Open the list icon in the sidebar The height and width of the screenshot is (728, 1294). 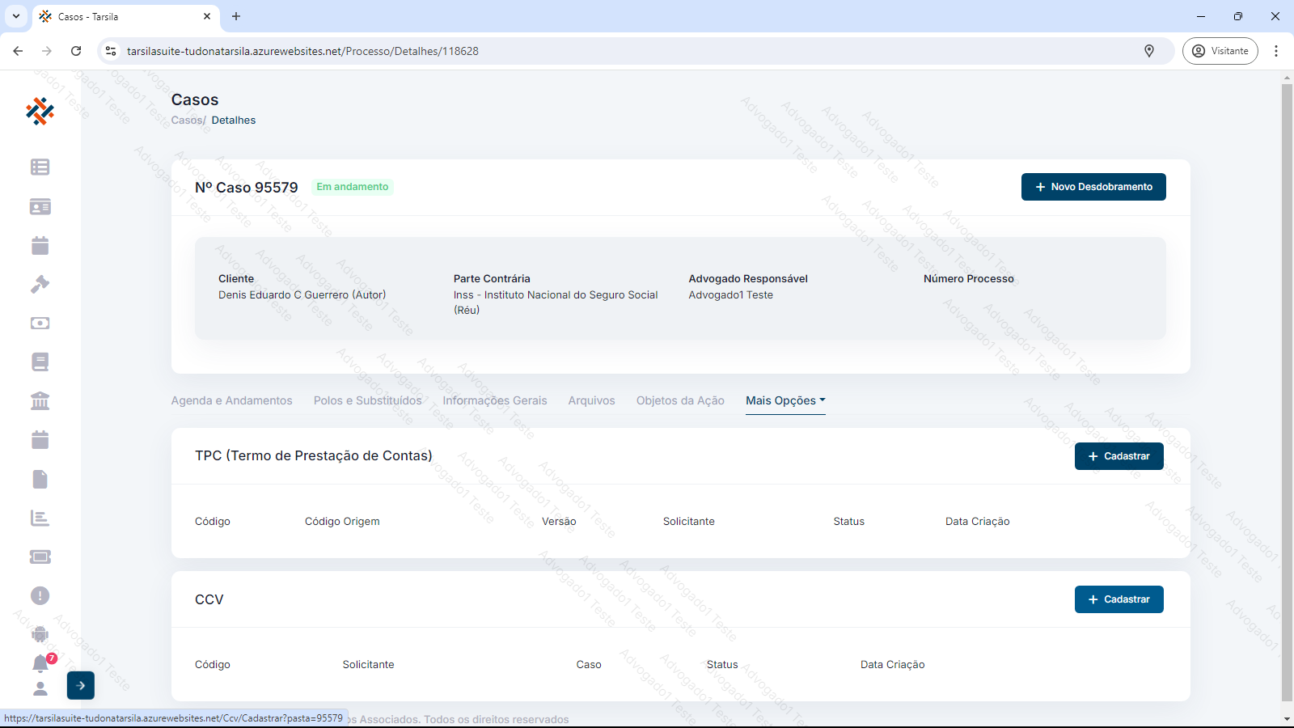coord(40,167)
